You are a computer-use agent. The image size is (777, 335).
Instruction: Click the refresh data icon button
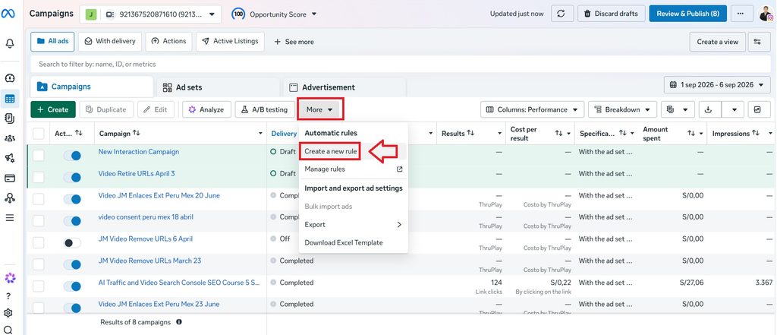(561, 14)
